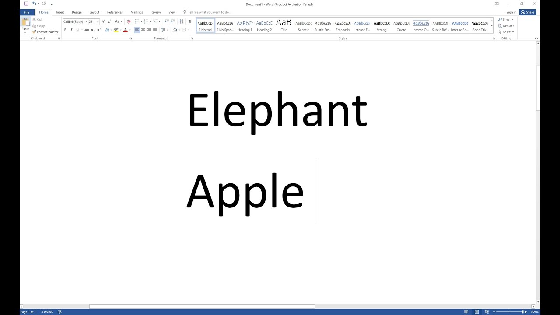This screenshot has width=560, height=315.
Task: Increase font size with Grow Font icon
Action: [x=103, y=21]
